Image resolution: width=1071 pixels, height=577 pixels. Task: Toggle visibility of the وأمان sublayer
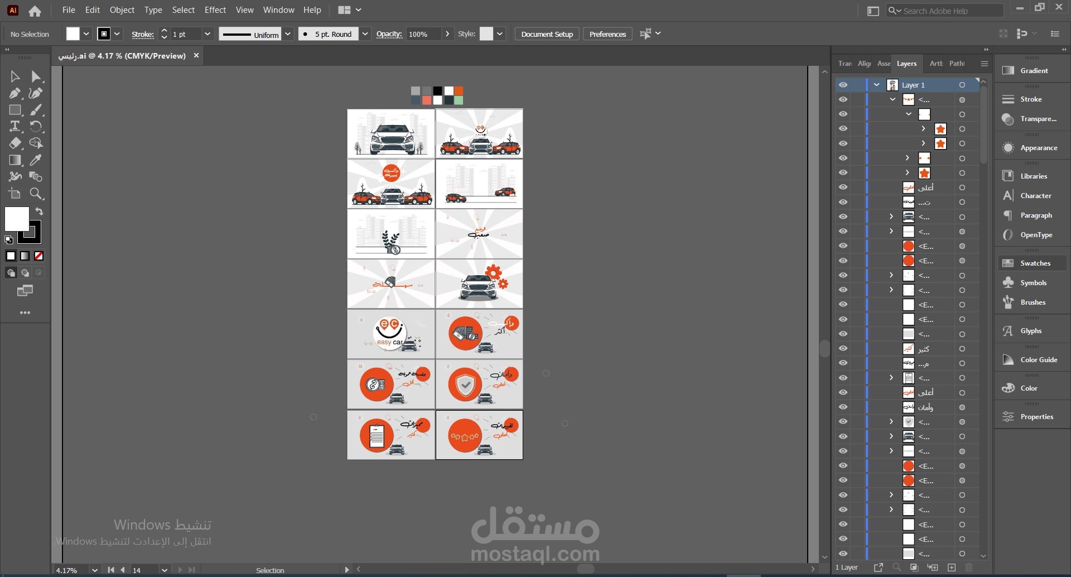[x=843, y=407]
